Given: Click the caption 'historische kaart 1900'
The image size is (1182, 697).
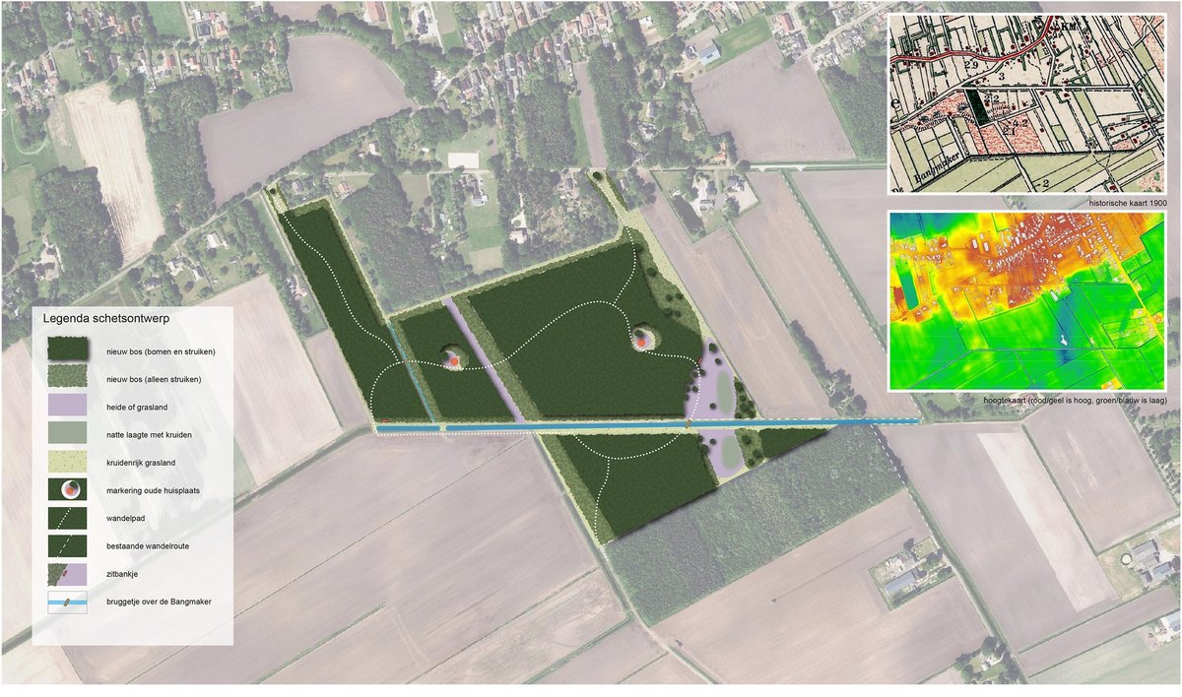Looking at the screenshot, I should point(1126,202).
